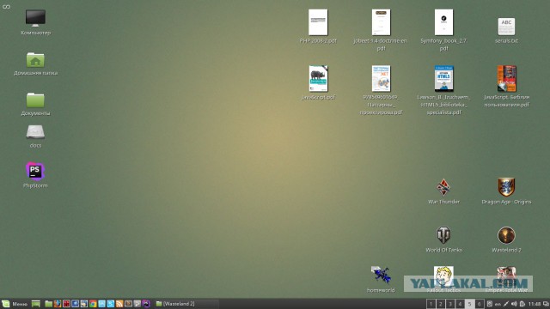Screen dimensions: 550x309
Task: Select the JavaScript.pdf rhino book file
Action: pos(318,82)
